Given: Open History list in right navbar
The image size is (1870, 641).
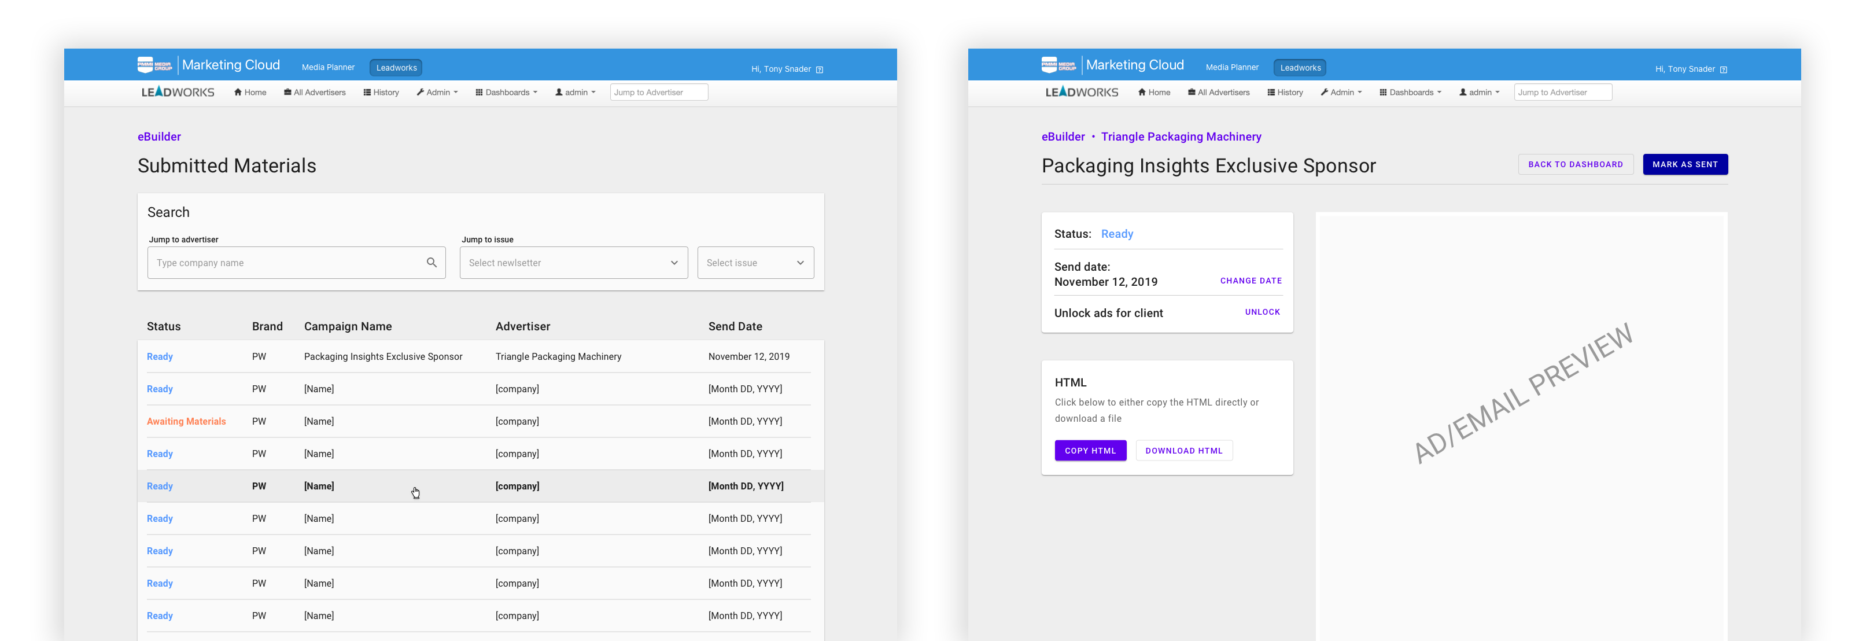Looking at the screenshot, I should 1285,92.
